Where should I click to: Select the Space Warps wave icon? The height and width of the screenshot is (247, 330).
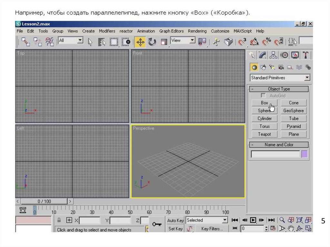(x=299, y=67)
